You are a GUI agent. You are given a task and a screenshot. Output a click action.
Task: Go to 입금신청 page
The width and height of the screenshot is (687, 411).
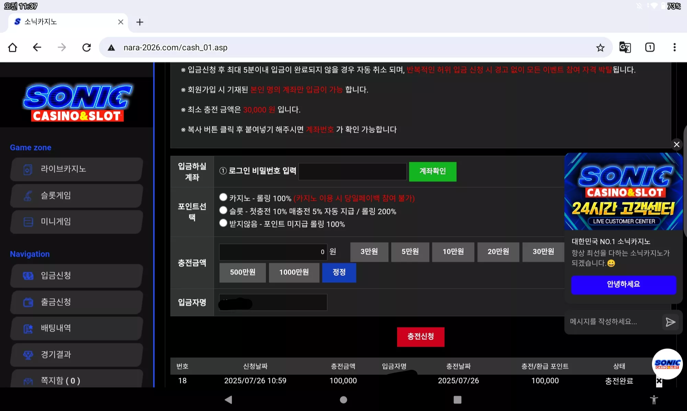tap(77, 276)
